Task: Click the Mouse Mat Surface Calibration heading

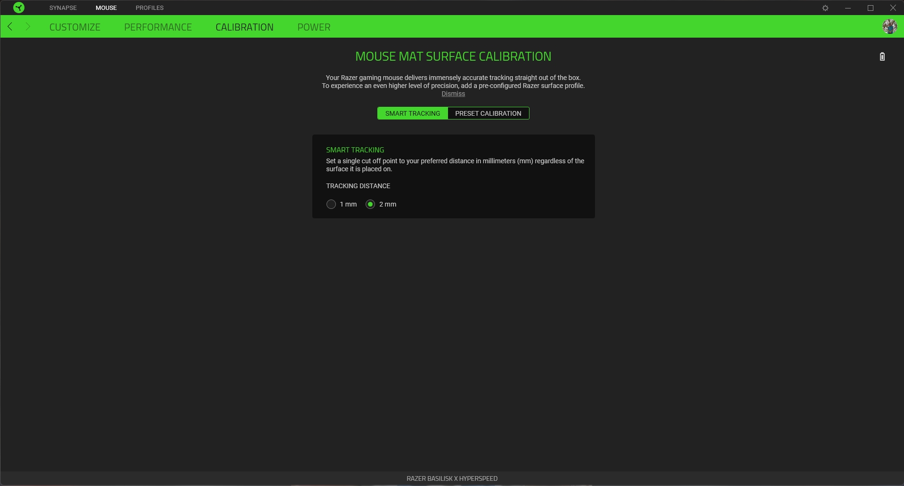Action: (x=453, y=56)
